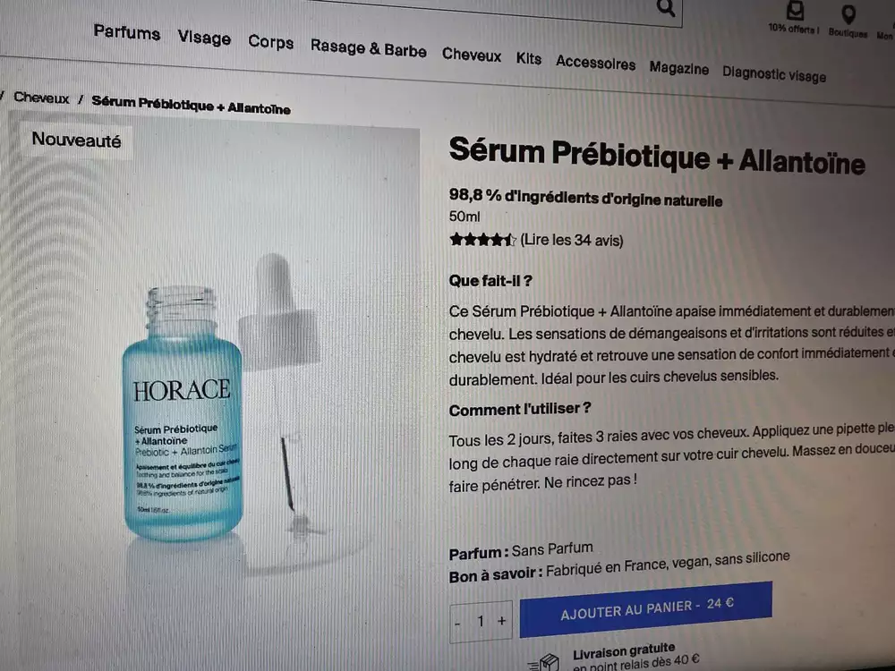Image resolution: width=895 pixels, height=671 pixels.
Task: Open the Accessoires menu
Action: [595, 63]
